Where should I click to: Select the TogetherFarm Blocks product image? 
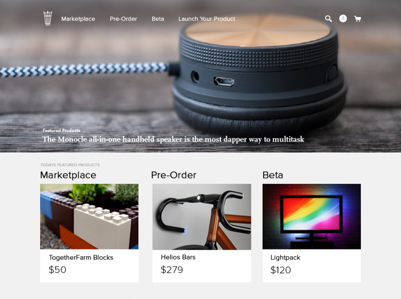tap(89, 217)
